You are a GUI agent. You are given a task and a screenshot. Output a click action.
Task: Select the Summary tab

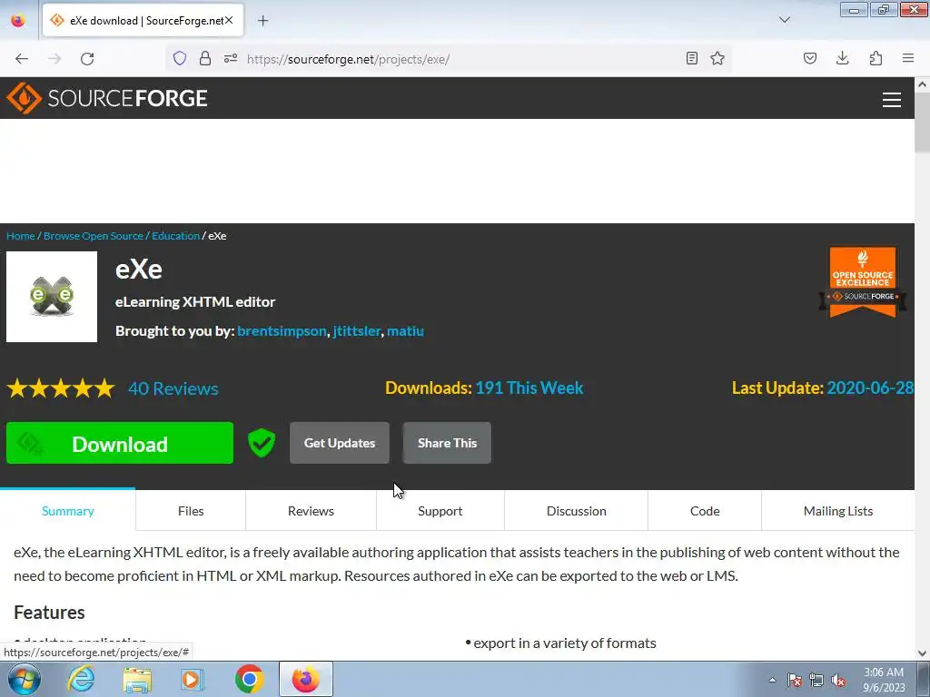tap(67, 510)
